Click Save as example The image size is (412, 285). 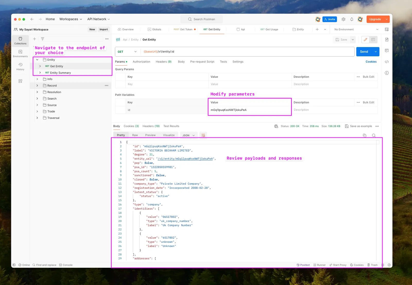pos(358,126)
